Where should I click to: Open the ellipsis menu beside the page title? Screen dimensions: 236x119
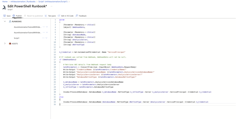click(x=51, y=6)
